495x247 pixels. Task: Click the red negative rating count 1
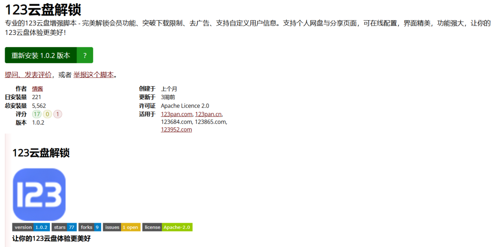58,114
